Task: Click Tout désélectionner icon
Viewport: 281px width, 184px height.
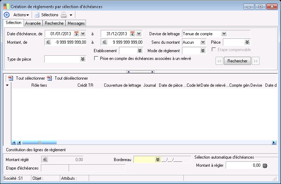Action: point(49,78)
